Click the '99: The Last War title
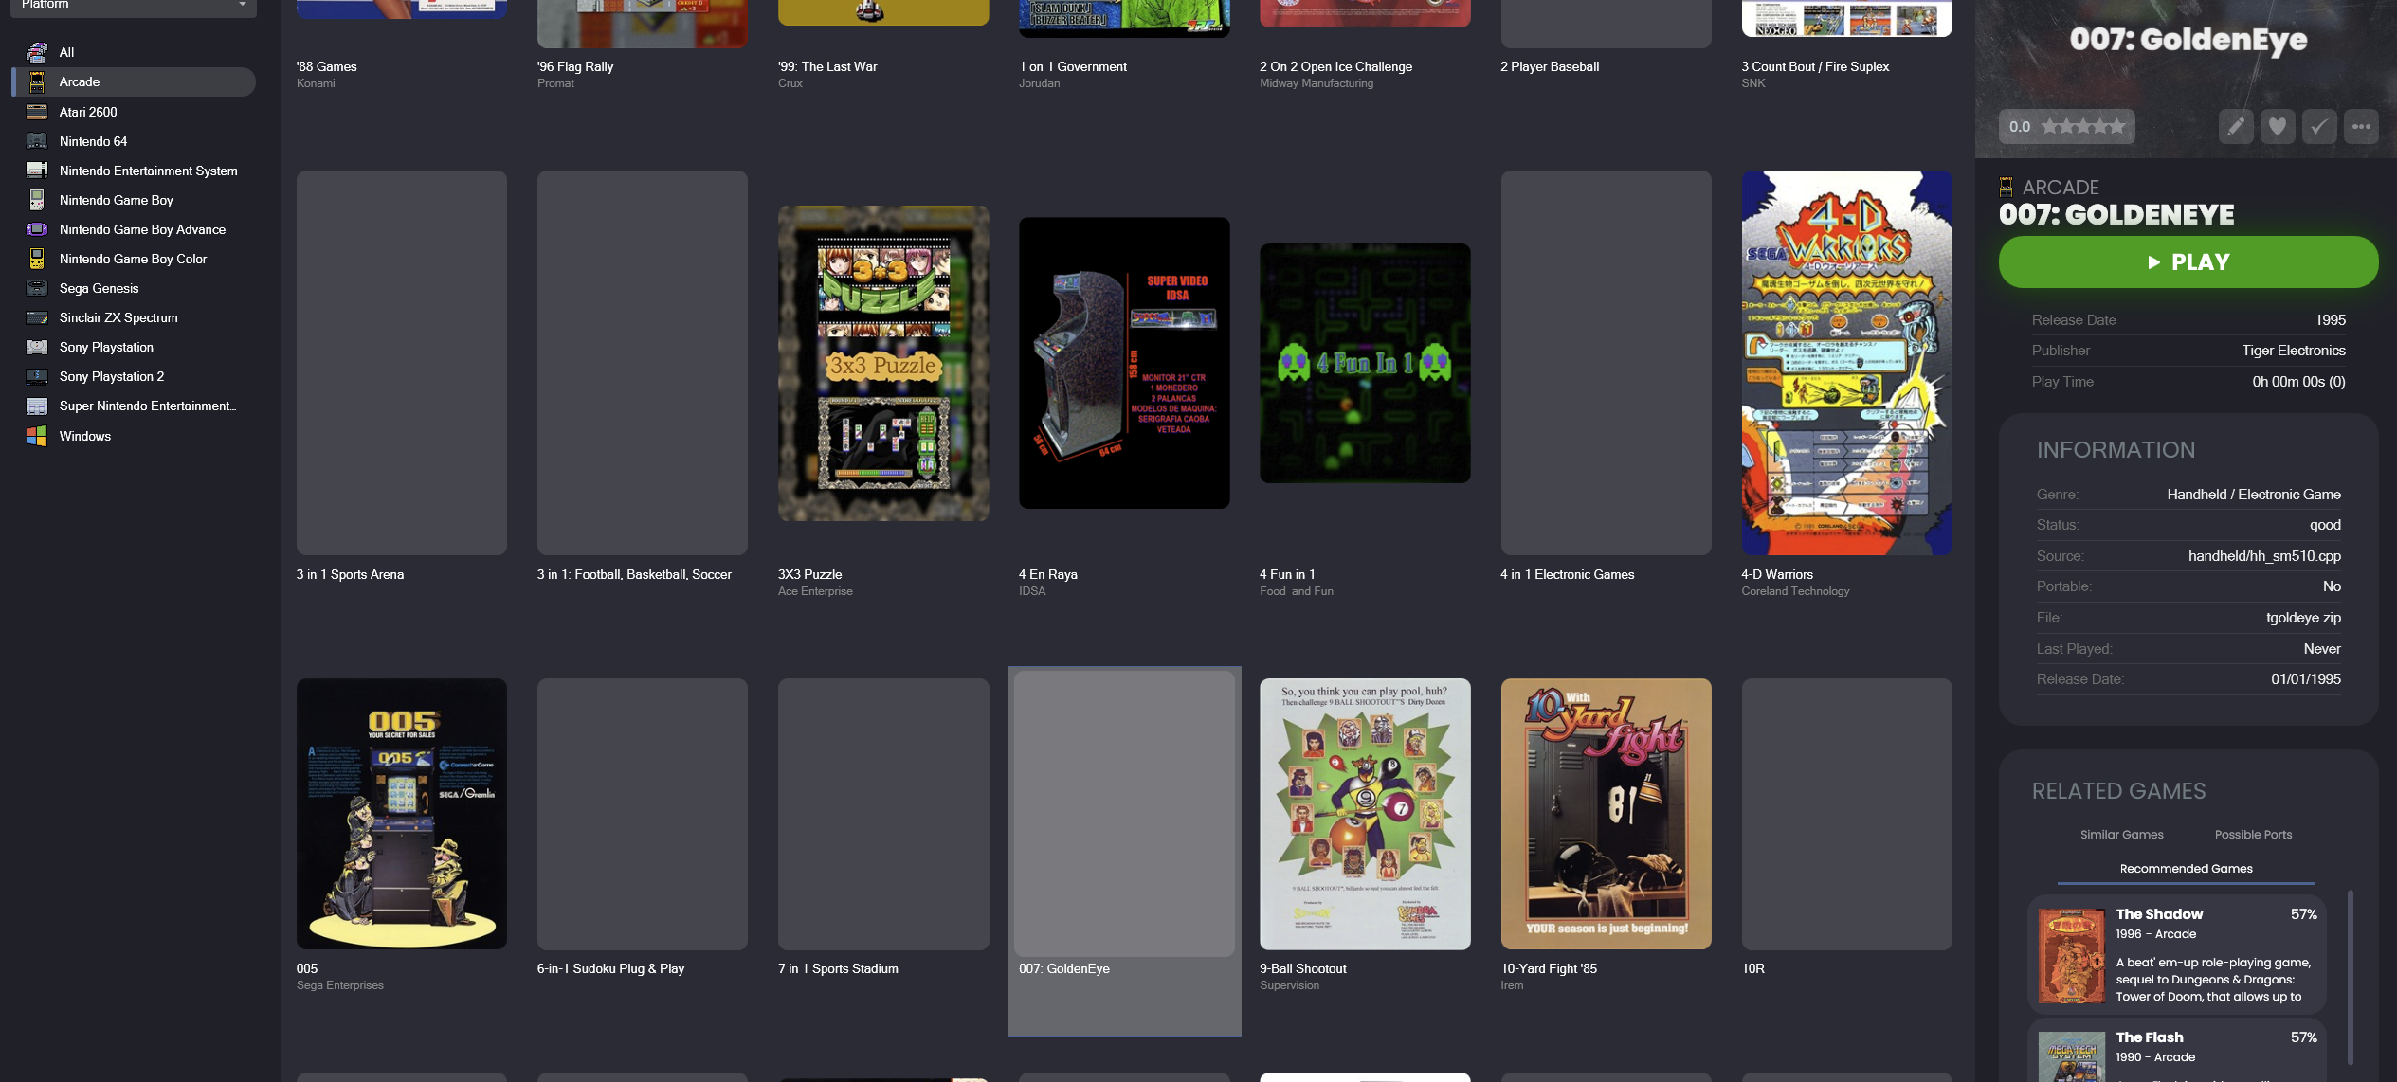The image size is (2397, 1082). 827,66
